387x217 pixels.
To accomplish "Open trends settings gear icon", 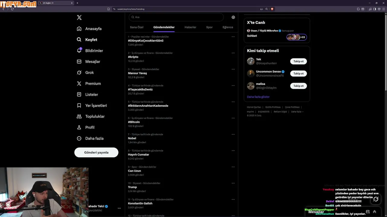I will 233,17.
